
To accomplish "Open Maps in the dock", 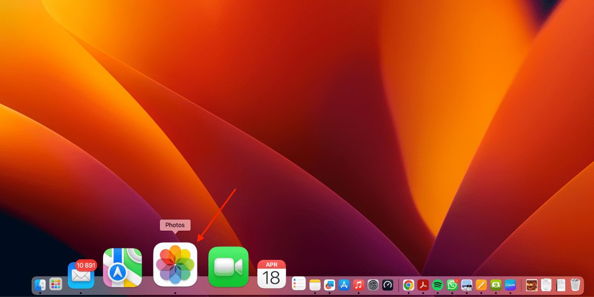I will click(x=122, y=267).
